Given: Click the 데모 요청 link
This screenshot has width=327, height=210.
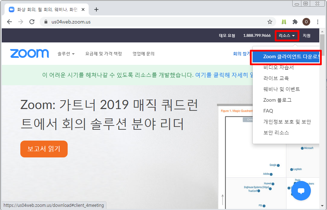Looking at the screenshot, I should point(227,36).
